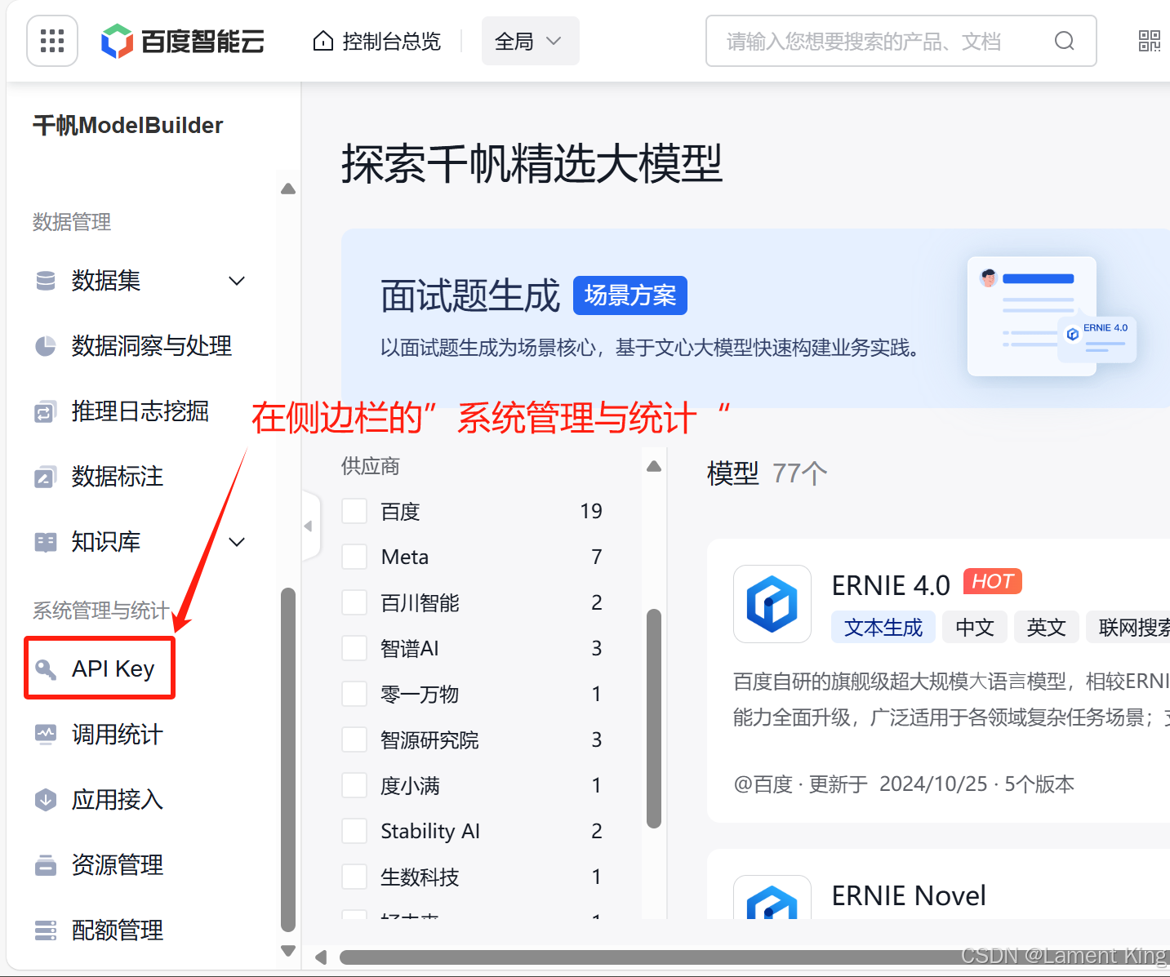
Task: Check the 生数科技 supplier checkbox
Action: [354, 877]
